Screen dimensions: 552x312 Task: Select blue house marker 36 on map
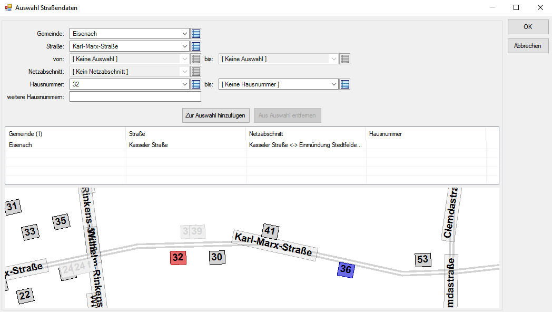click(x=346, y=269)
